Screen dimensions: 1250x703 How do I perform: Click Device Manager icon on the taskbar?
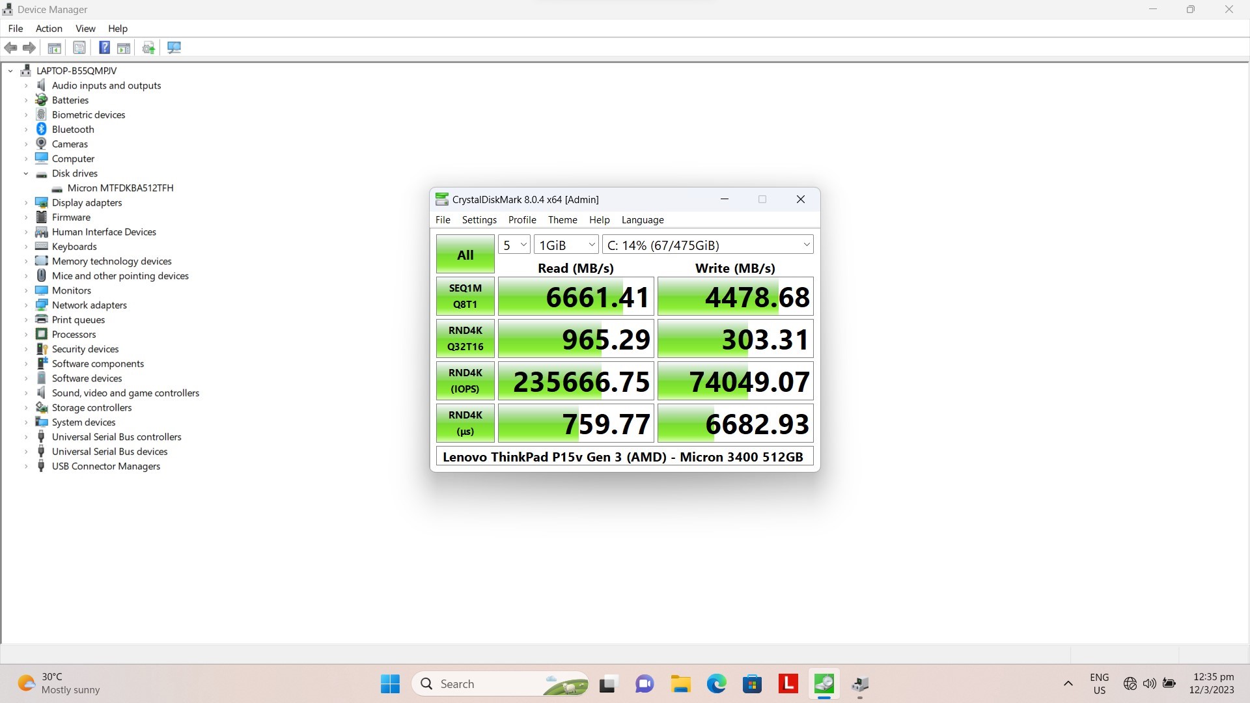click(x=860, y=683)
